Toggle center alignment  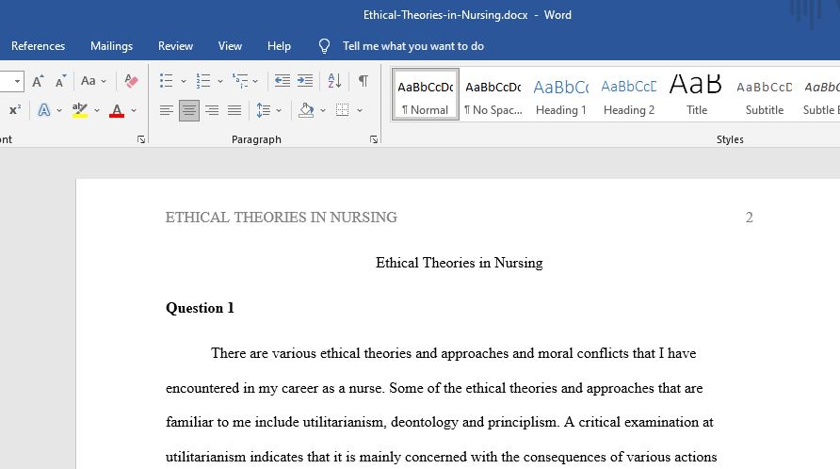click(189, 110)
